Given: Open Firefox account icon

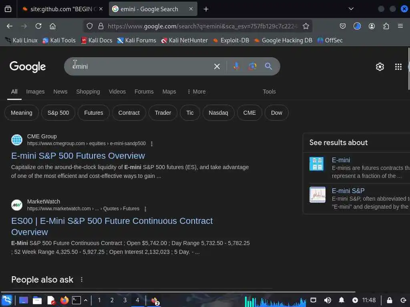Looking at the screenshot, I should tap(372, 26).
